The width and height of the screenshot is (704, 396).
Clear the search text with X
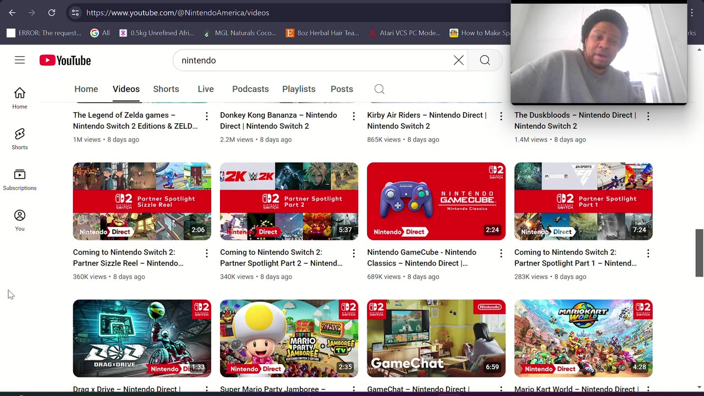point(459,61)
